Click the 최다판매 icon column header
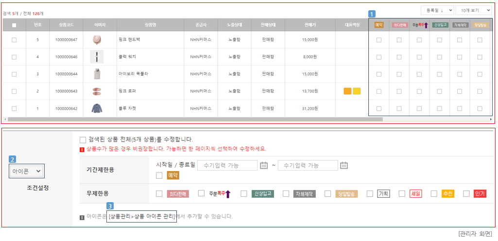The height and width of the screenshot is (241, 498). click(x=399, y=25)
